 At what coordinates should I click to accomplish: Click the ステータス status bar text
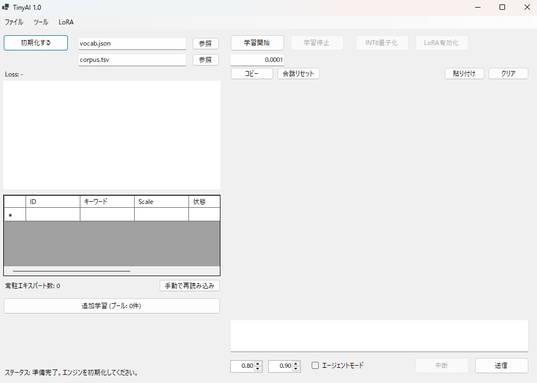(x=72, y=373)
